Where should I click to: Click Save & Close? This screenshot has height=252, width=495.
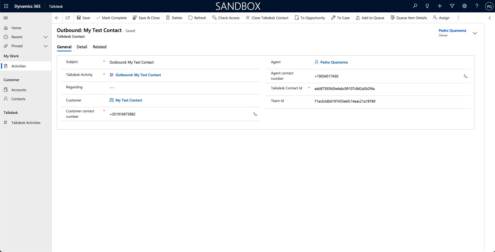[x=146, y=18]
